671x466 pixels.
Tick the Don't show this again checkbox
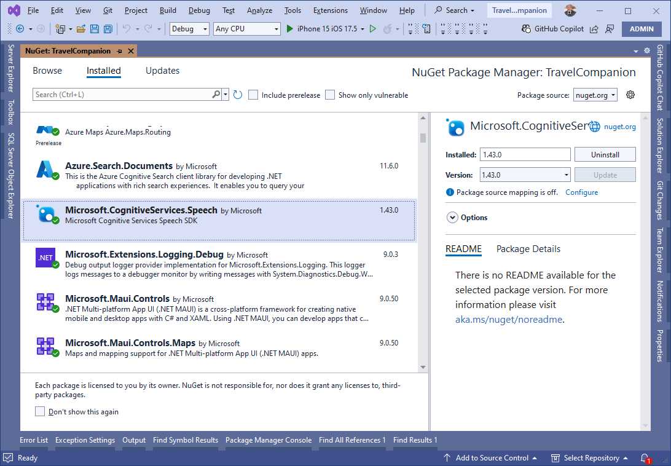click(40, 412)
